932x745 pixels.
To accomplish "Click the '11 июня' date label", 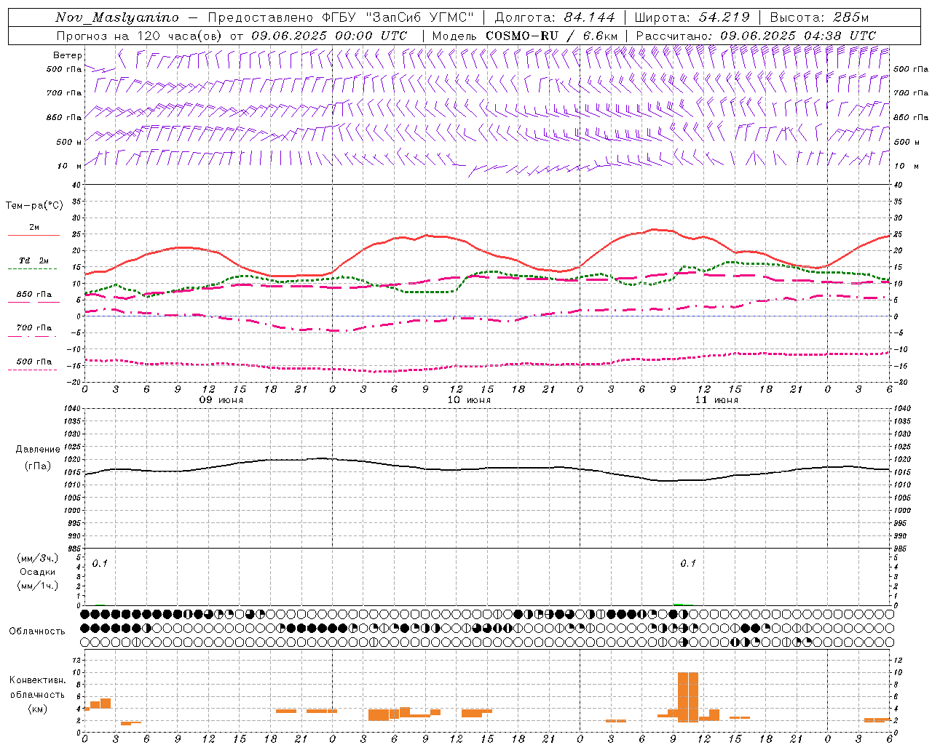I will click(x=716, y=400).
